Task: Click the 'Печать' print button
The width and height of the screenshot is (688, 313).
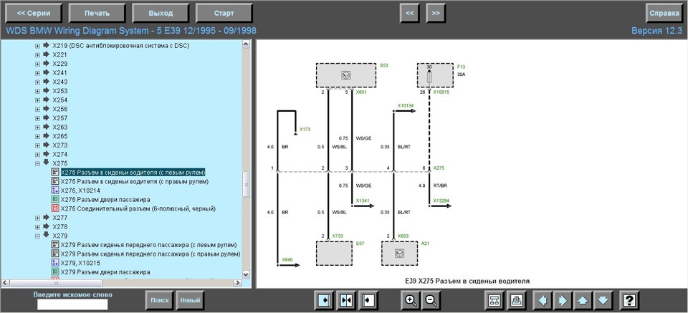Action: (x=97, y=13)
